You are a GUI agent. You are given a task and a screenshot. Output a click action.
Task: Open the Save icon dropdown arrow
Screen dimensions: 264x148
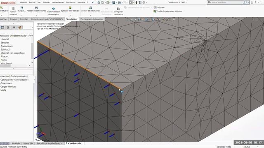(116, 2)
